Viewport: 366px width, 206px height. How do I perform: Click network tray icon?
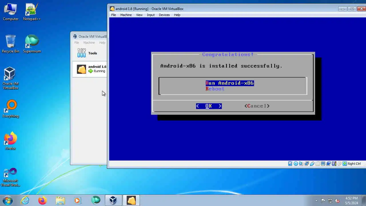pos(330,201)
